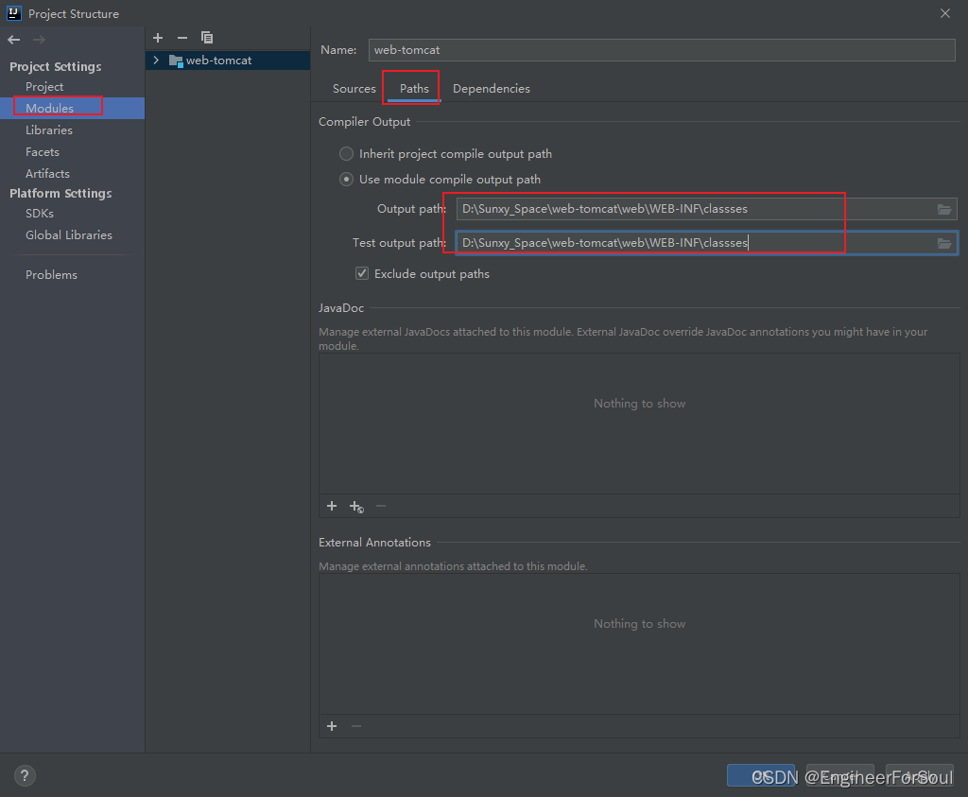Remove selected module with minus icon
The image size is (968, 797).
click(182, 38)
